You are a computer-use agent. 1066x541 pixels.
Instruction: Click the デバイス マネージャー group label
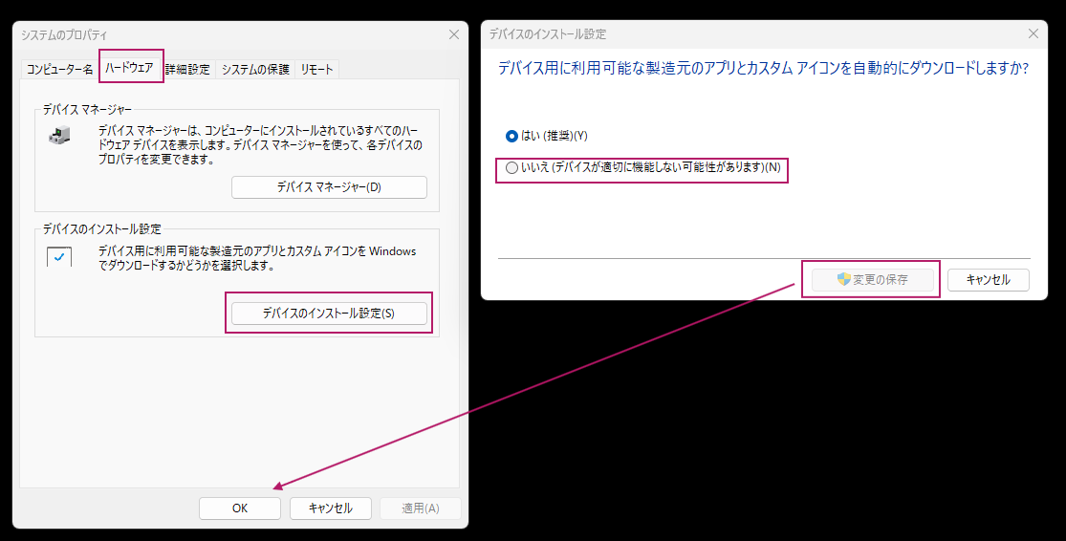(87, 109)
